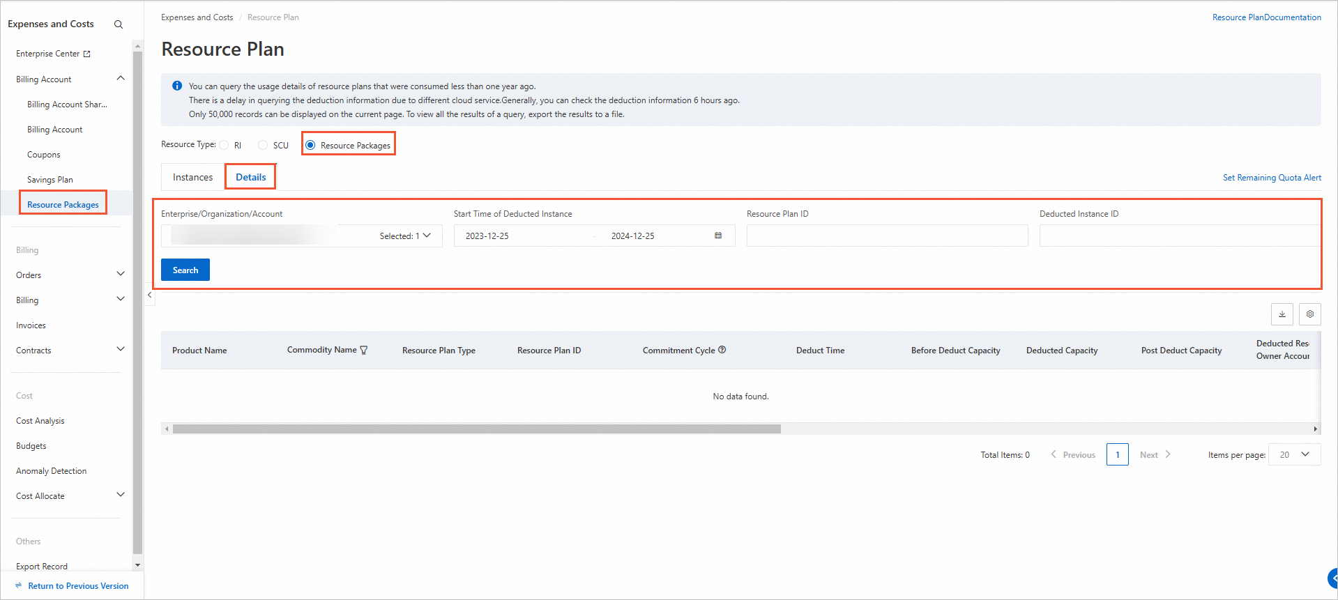
Task: Open the Savings Plan menu item
Action: [50, 180]
